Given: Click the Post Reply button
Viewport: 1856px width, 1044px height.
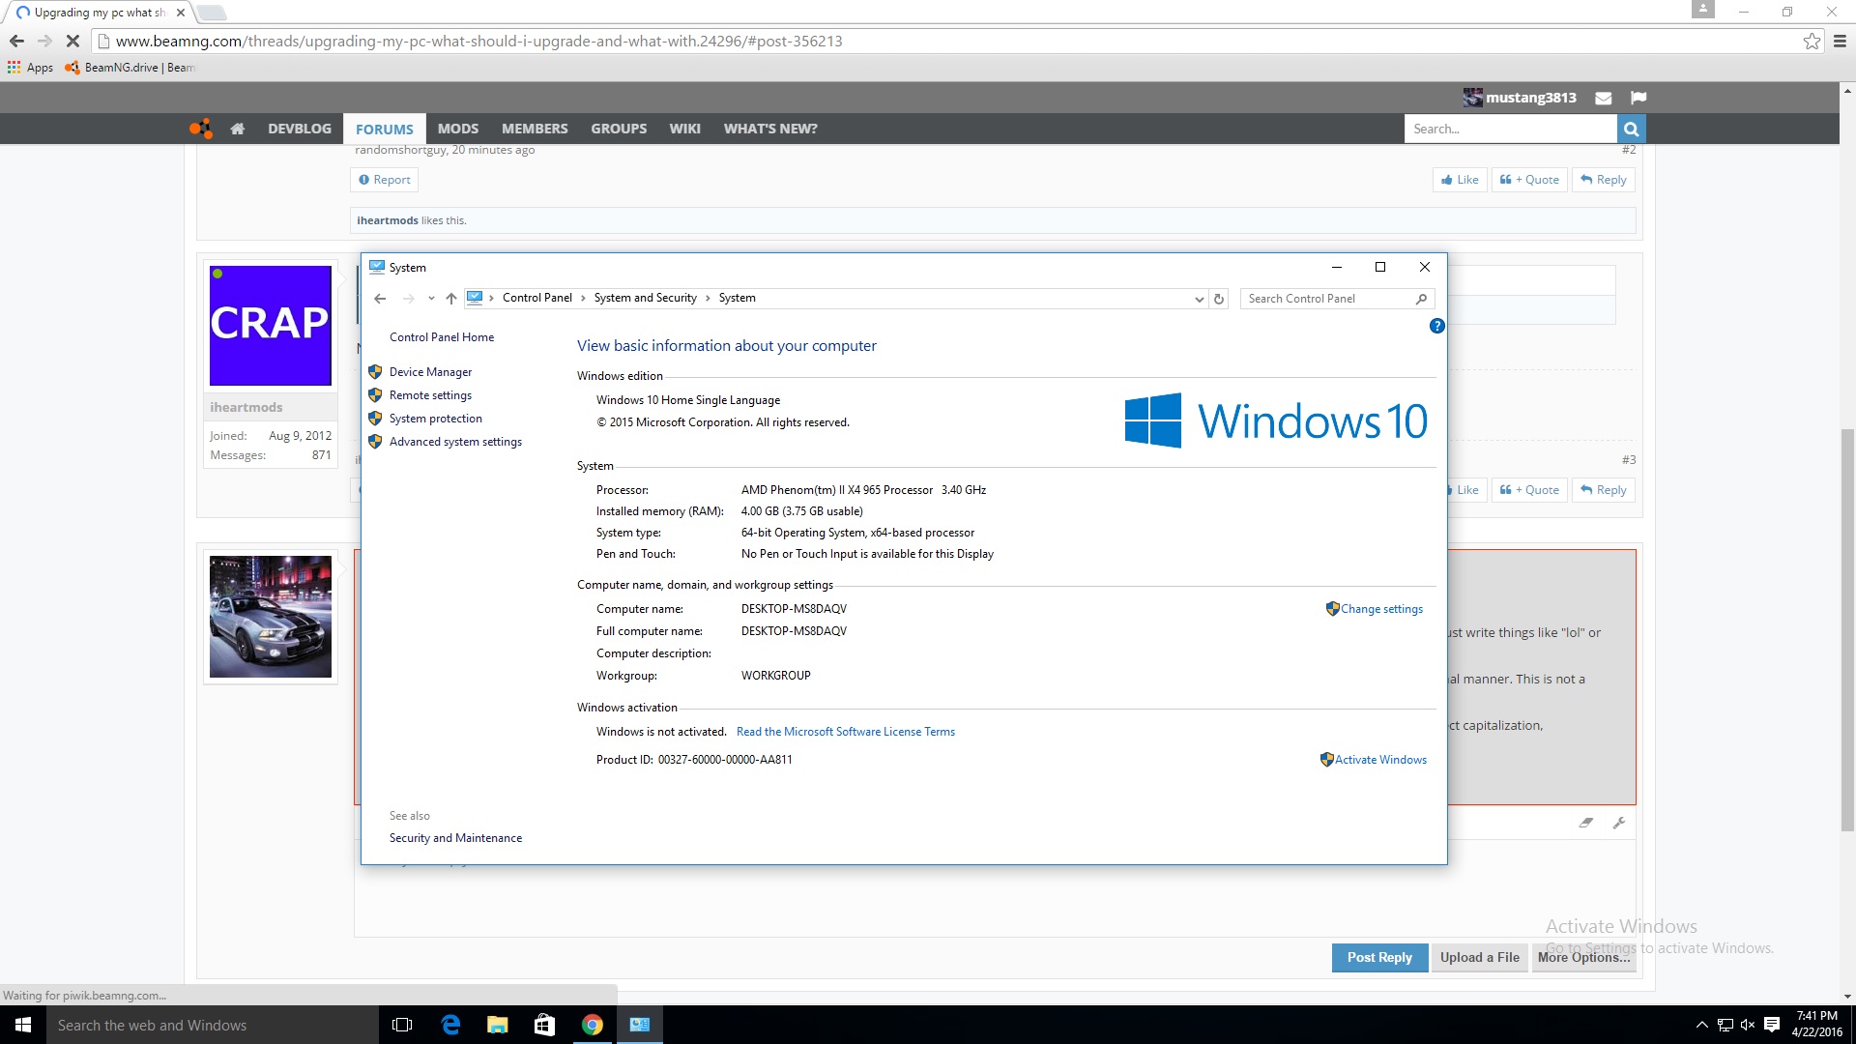Looking at the screenshot, I should [1379, 957].
